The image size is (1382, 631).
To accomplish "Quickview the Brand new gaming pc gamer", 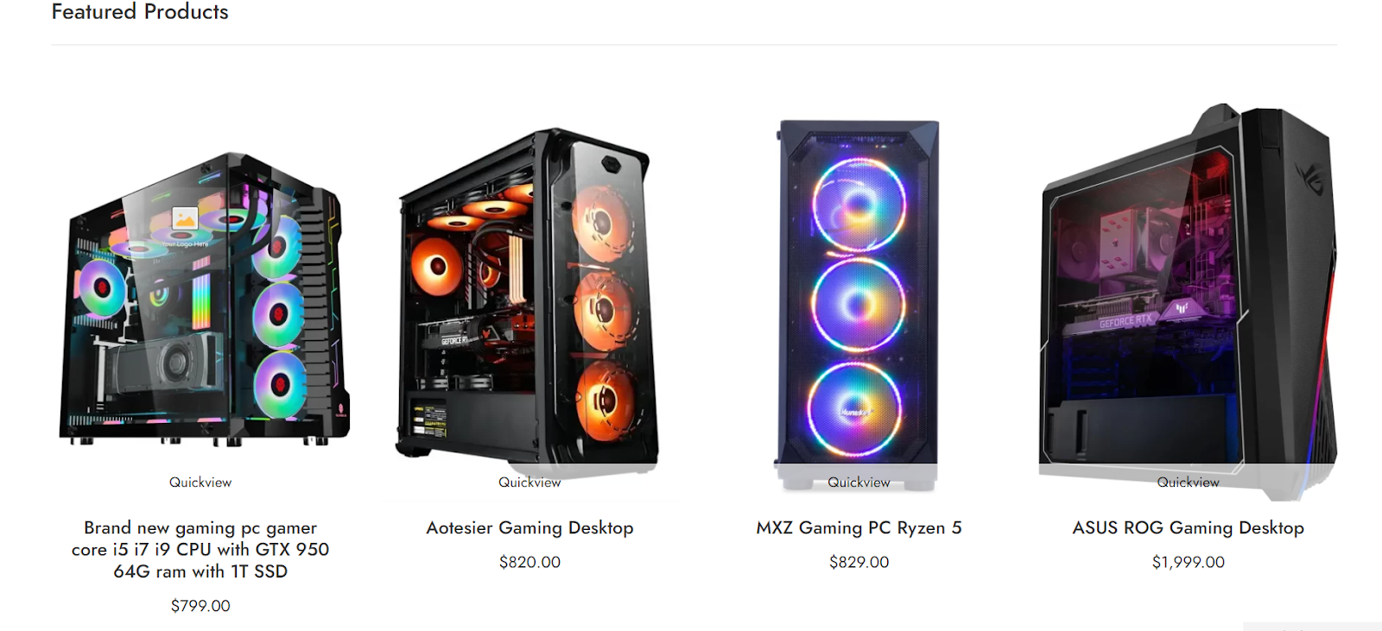I will coord(200,483).
